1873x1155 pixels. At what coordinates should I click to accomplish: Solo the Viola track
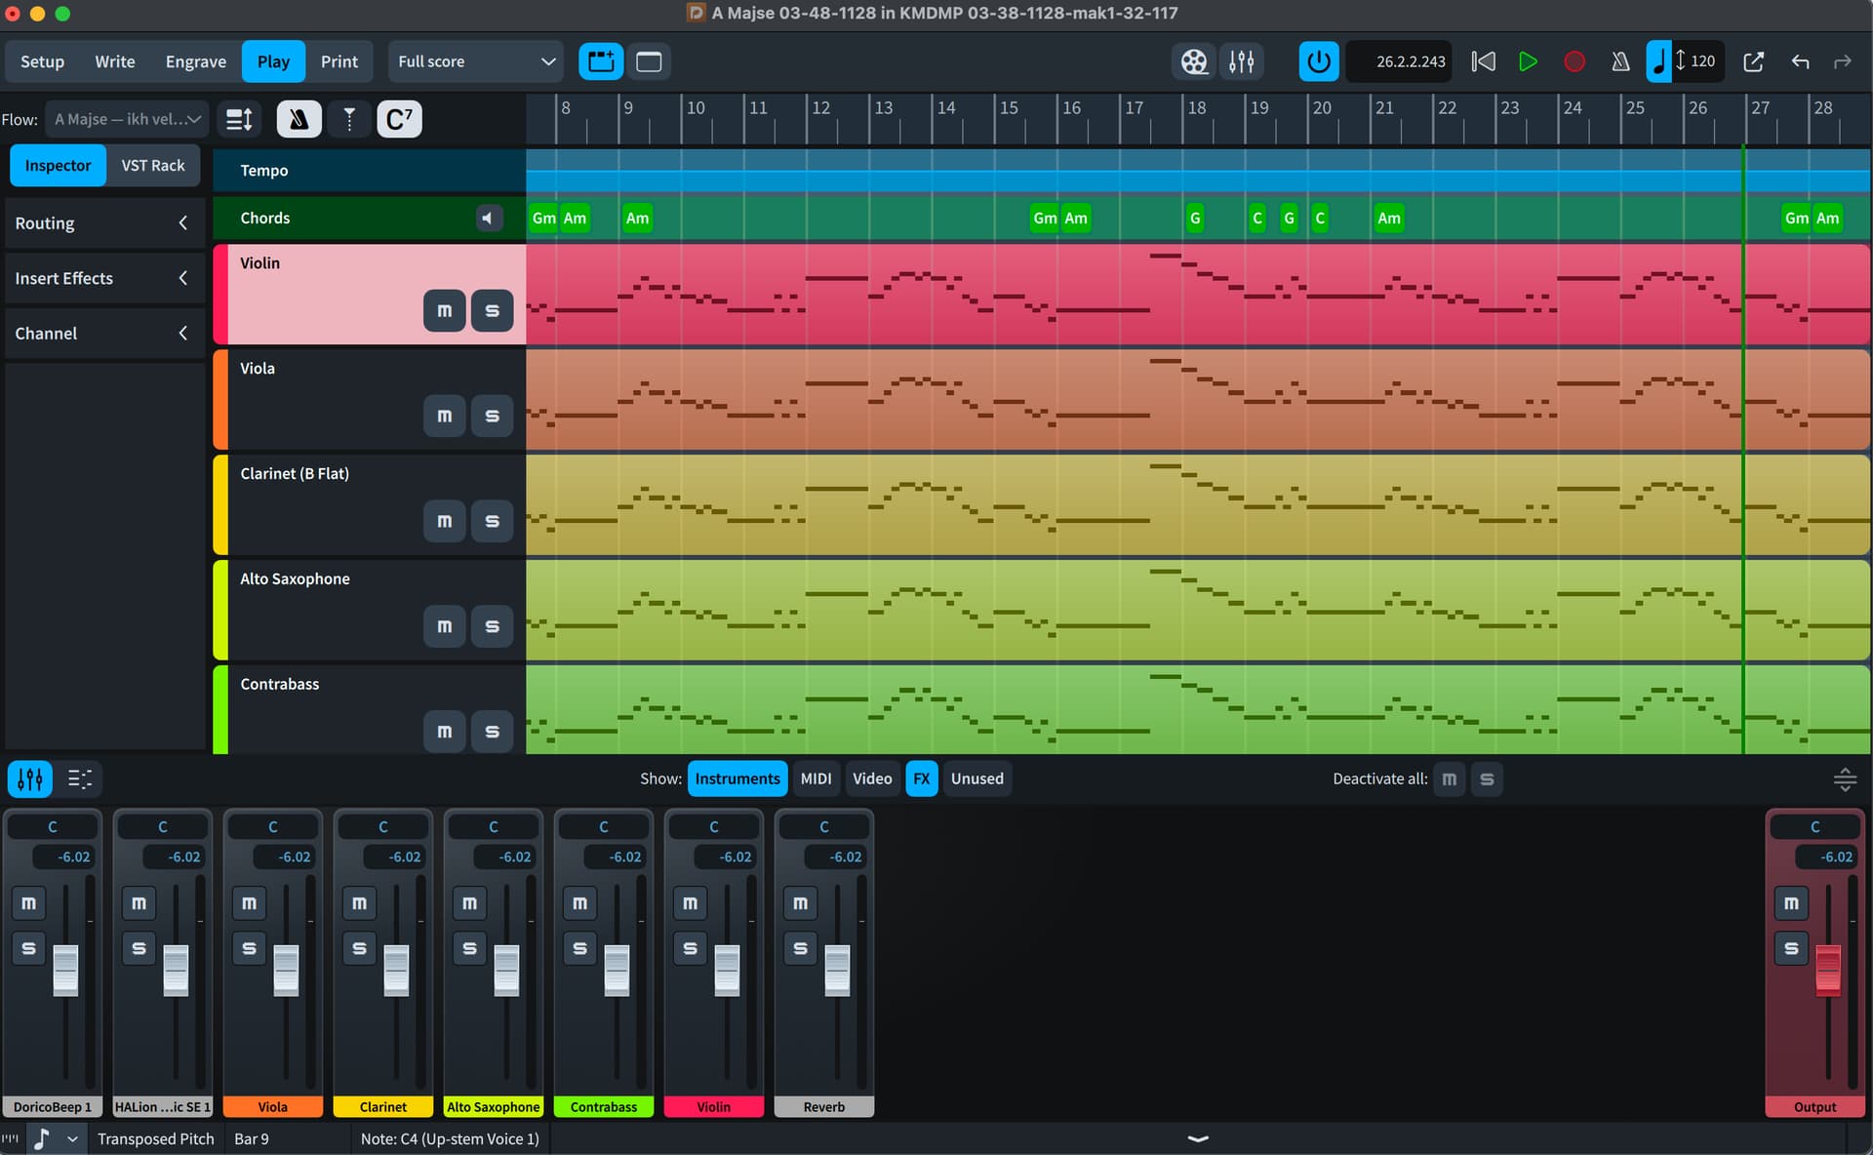click(x=492, y=416)
